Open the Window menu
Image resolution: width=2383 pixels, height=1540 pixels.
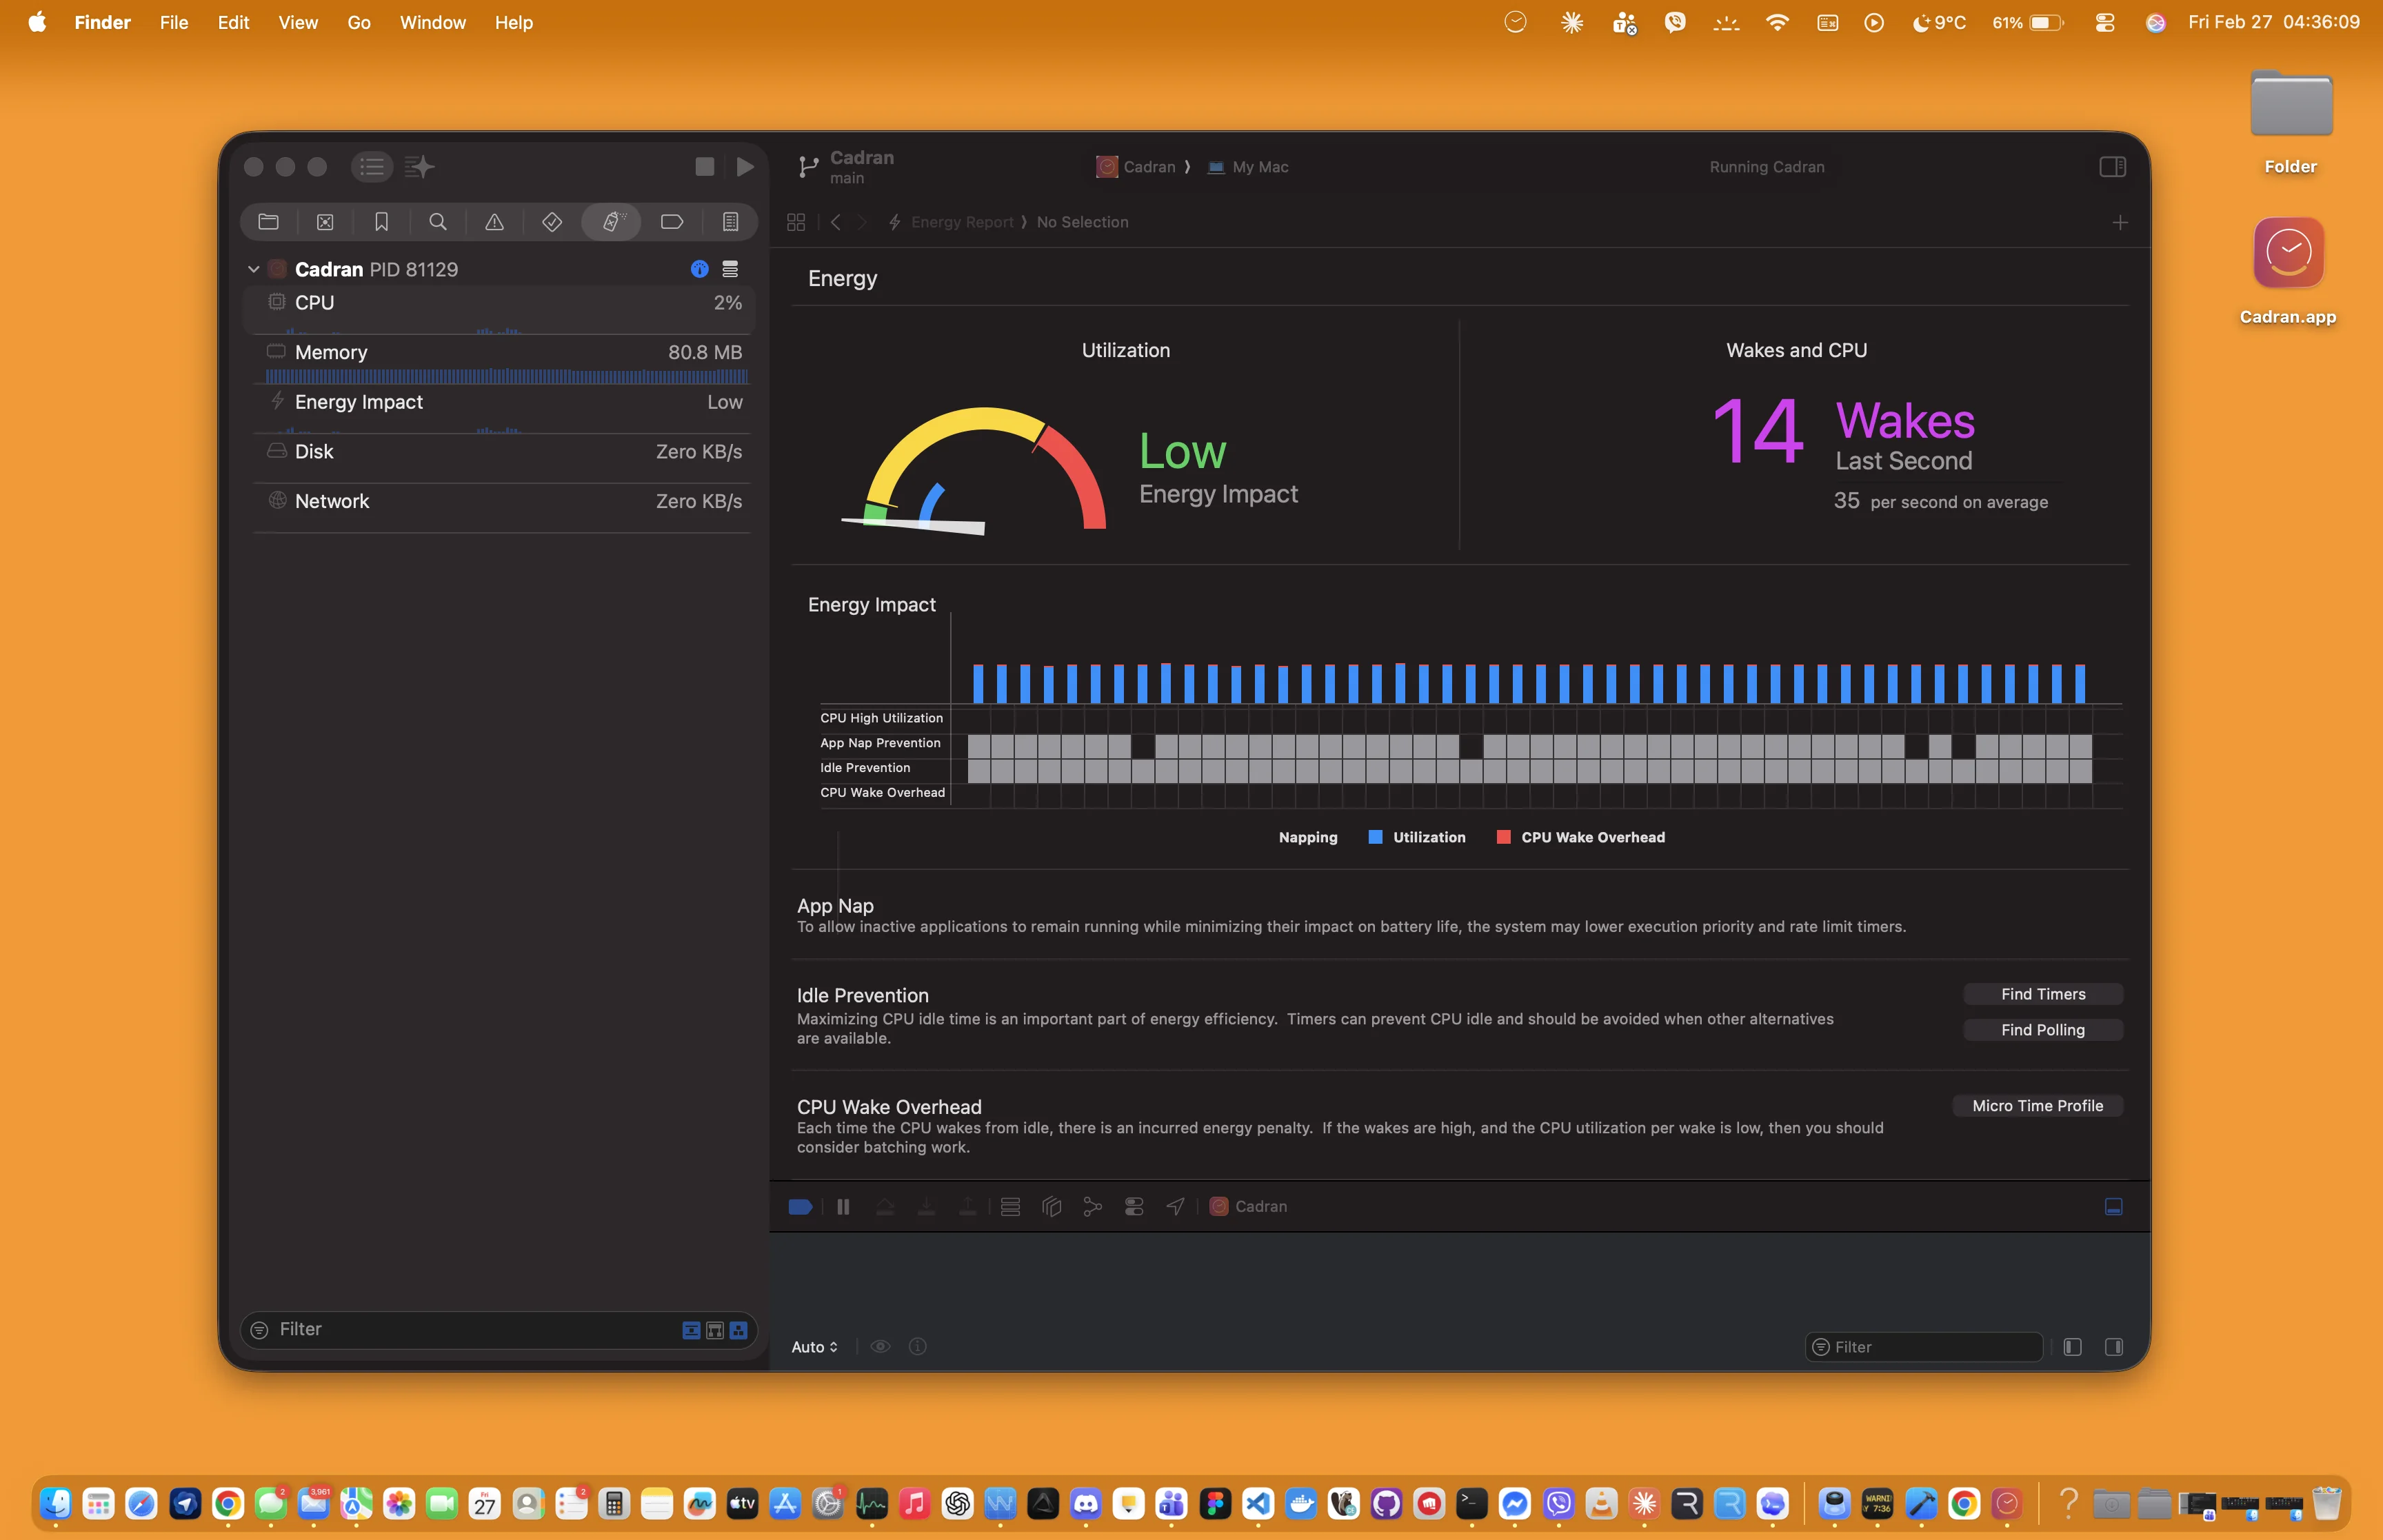[432, 22]
